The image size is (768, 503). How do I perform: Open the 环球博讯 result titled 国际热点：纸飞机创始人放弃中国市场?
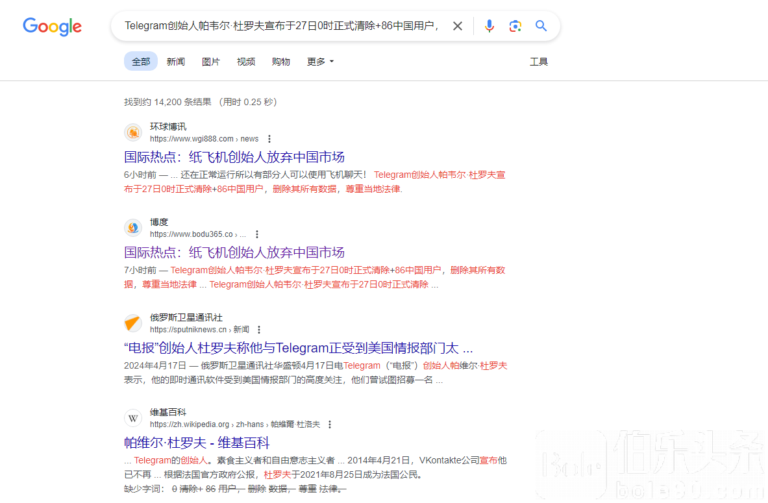pos(234,157)
